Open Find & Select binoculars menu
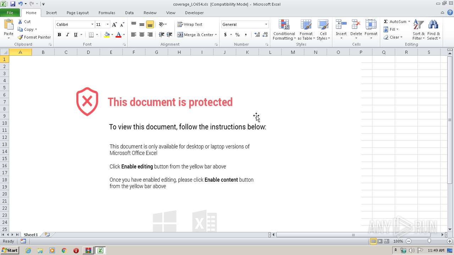This screenshot has width=454, height=255. tap(433, 30)
